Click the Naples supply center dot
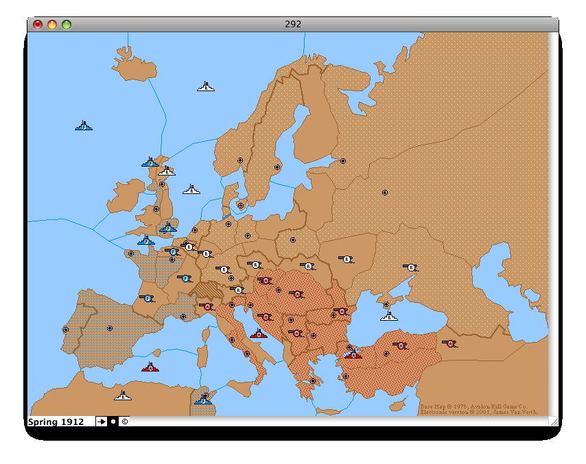Viewport: 586px width, 464px height. [246, 354]
